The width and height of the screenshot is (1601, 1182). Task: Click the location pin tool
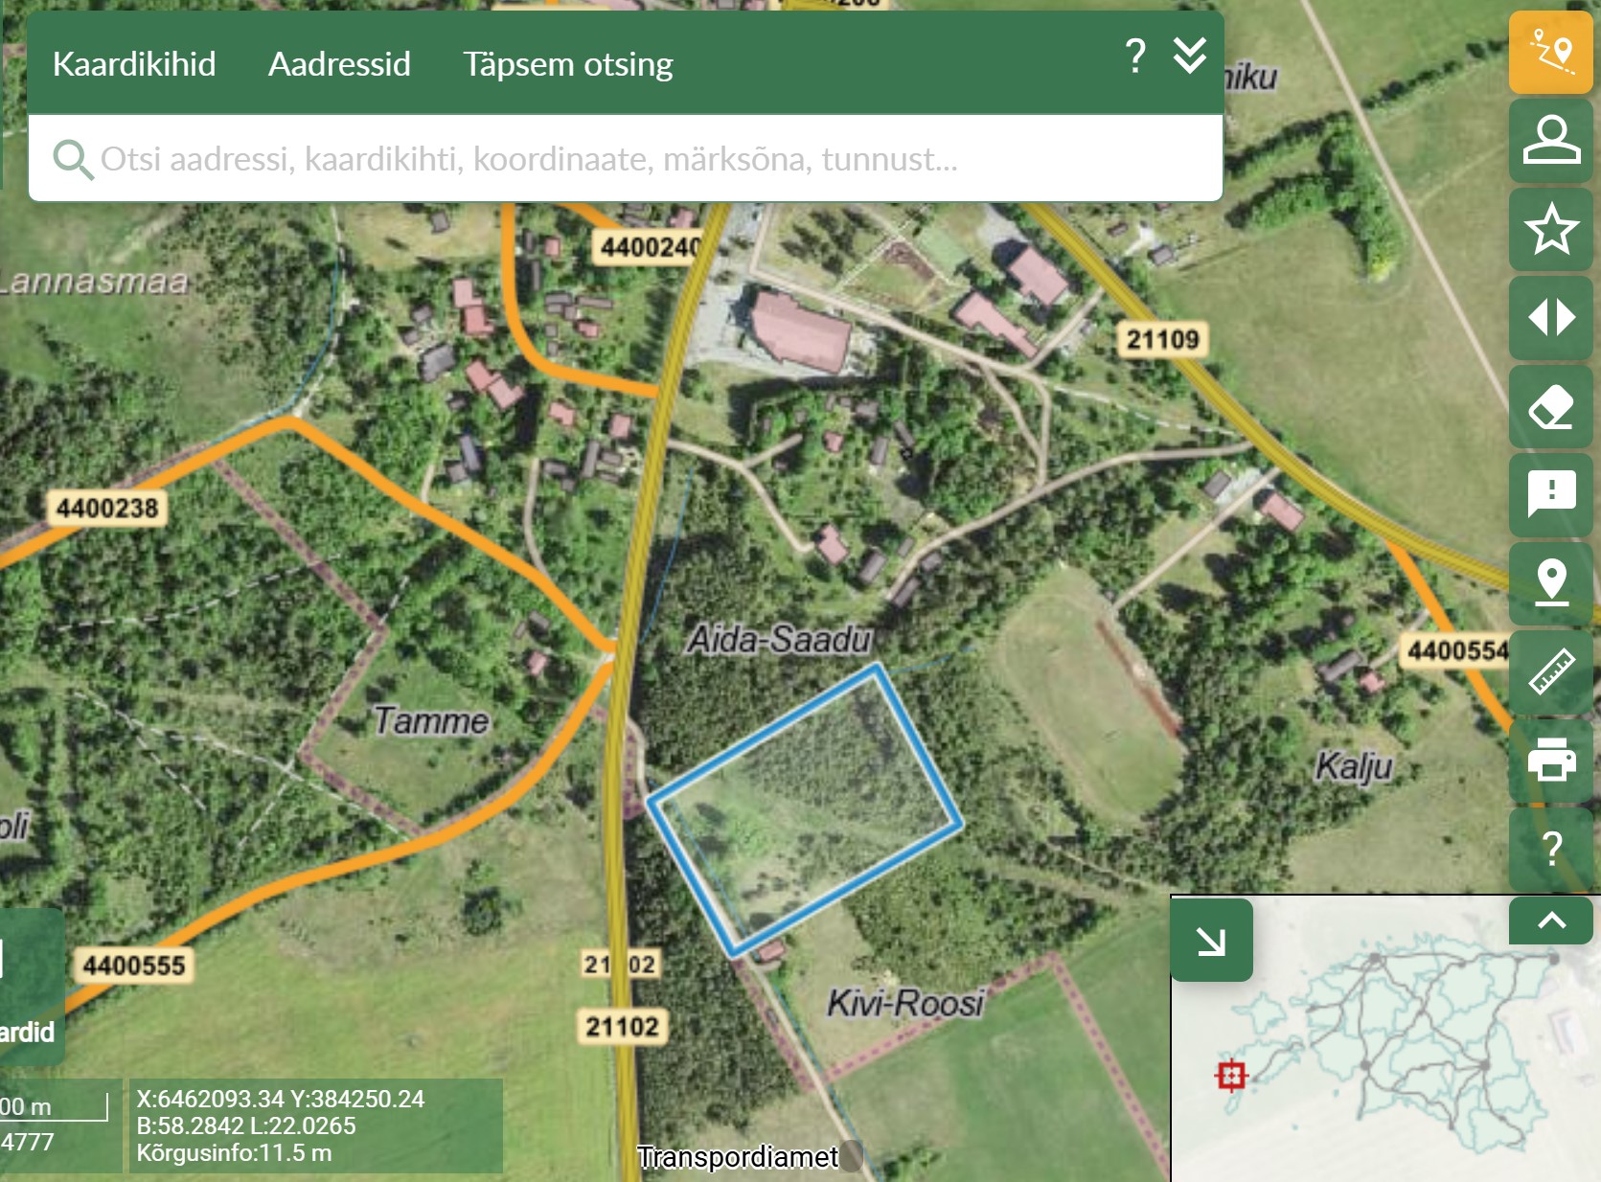click(x=1550, y=582)
